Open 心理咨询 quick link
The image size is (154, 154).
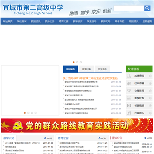139,91
